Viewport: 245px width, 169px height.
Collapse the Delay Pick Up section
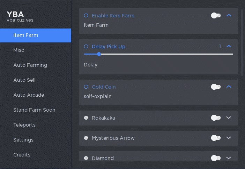229,47
